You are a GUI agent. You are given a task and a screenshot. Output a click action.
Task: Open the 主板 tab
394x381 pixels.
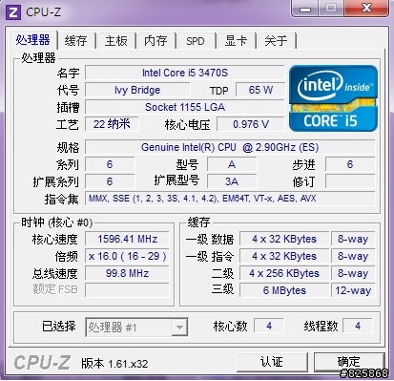[116, 41]
